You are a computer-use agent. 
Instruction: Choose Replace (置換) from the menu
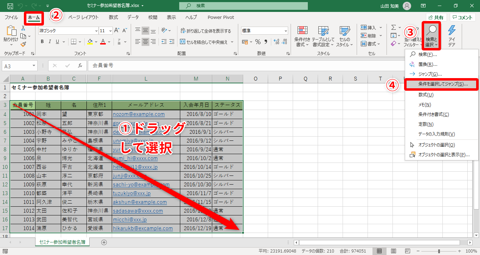point(442,64)
